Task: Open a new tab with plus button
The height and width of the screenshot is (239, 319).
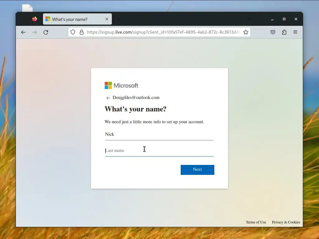Action: point(118,19)
